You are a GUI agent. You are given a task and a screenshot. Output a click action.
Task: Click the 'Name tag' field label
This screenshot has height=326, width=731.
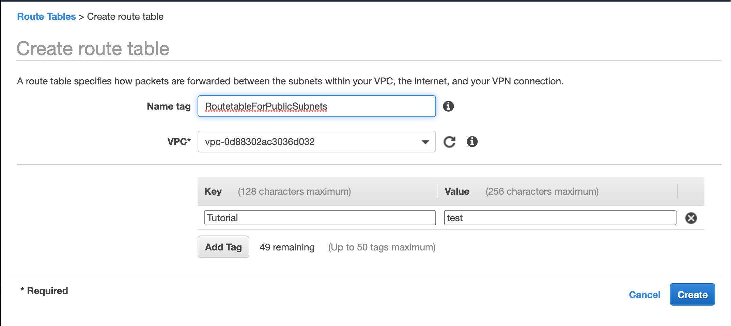tap(169, 106)
